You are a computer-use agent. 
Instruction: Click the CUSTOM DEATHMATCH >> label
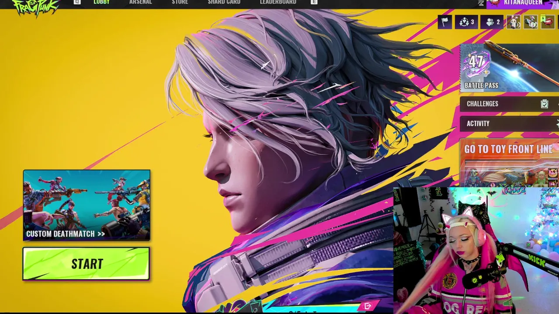tap(66, 234)
